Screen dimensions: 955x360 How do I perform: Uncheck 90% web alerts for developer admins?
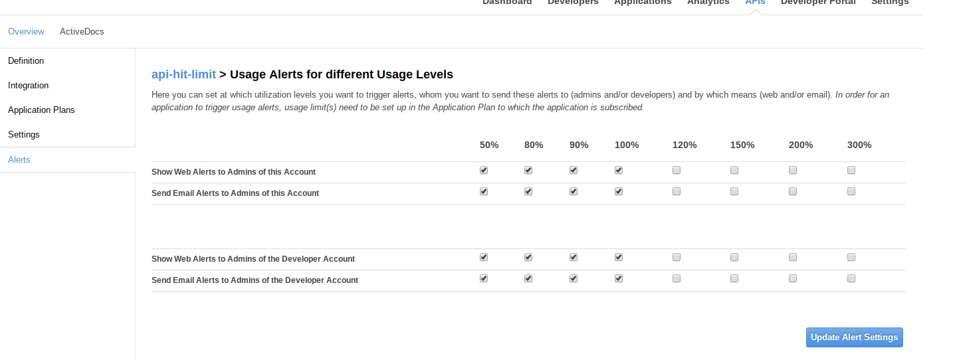coord(574,258)
